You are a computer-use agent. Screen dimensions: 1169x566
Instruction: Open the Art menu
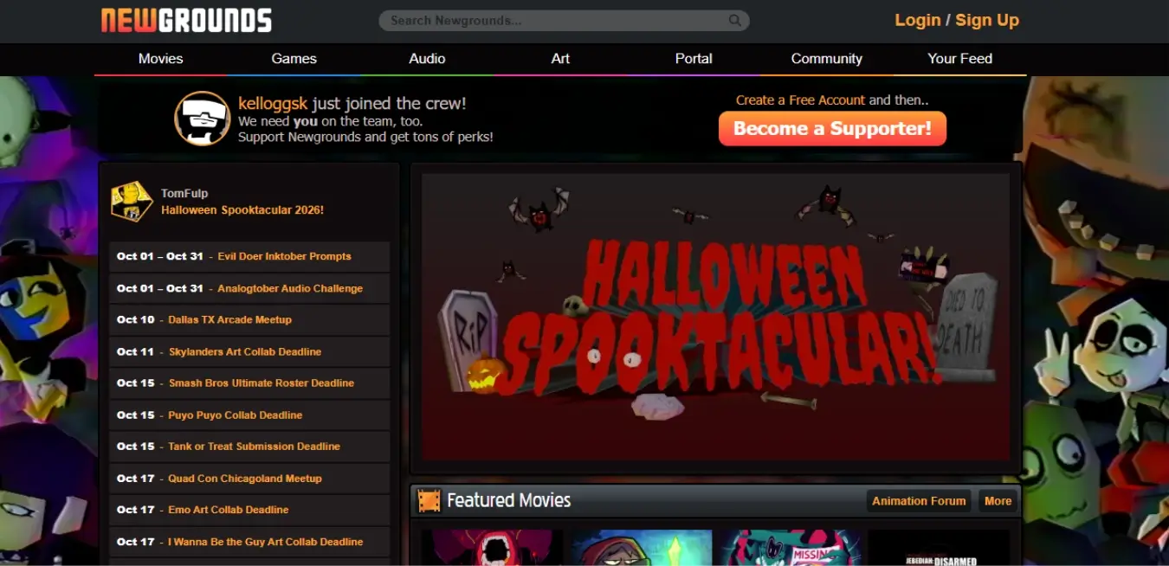coord(560,59)
